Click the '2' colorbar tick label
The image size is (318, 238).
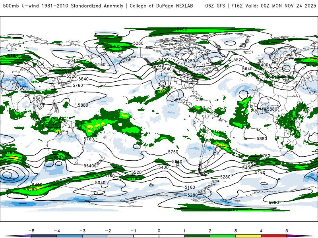(x=210, y=231)
